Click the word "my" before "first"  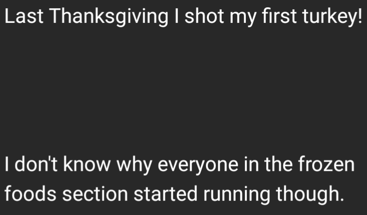(242, 18)
